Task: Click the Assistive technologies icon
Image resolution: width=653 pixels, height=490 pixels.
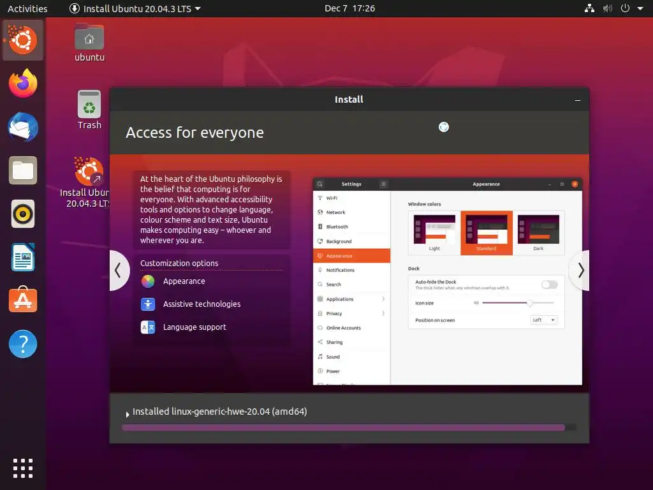Action: pos(148,304)
